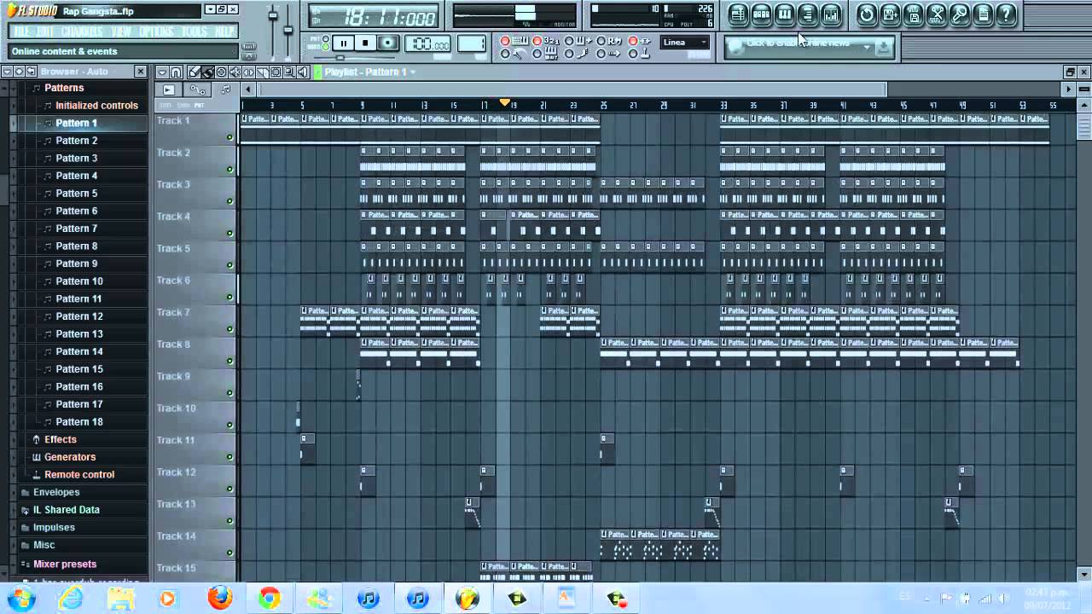
Task: Select the pencil Draw tool in Playlist
Action: click(195, 72)
